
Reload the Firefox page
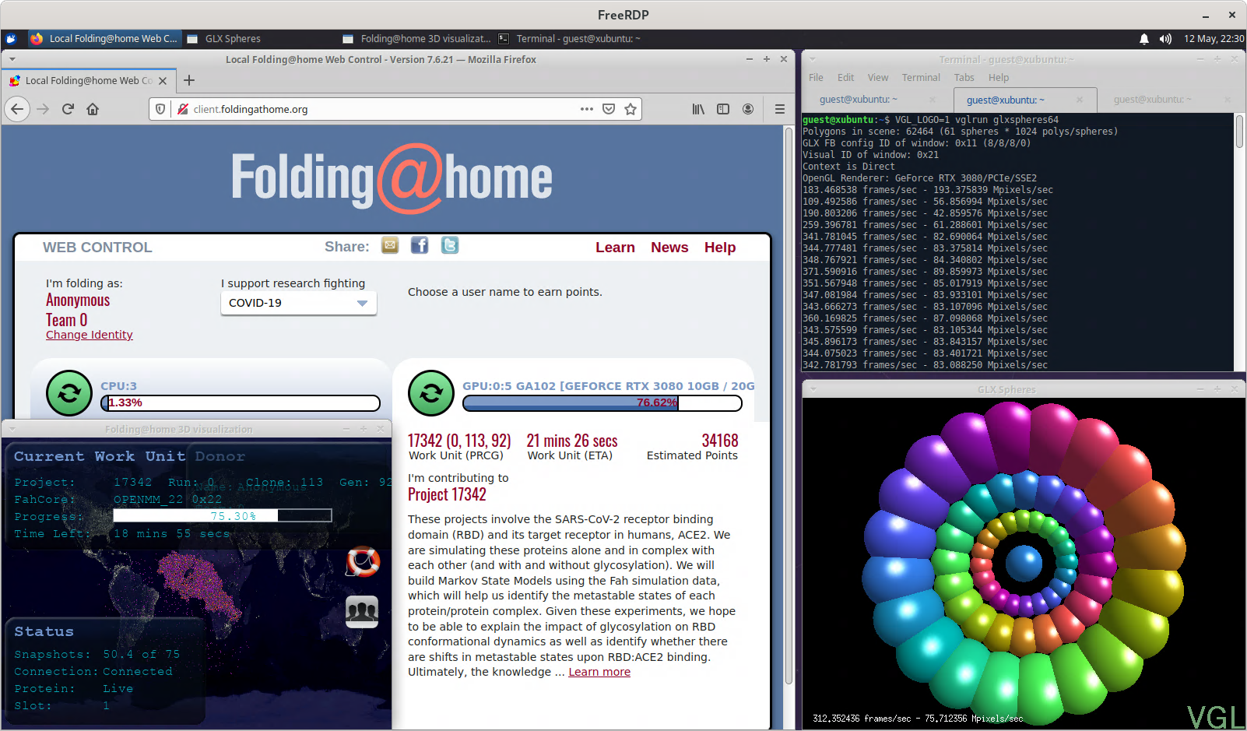pyautogui.click(x=68, y=109)
